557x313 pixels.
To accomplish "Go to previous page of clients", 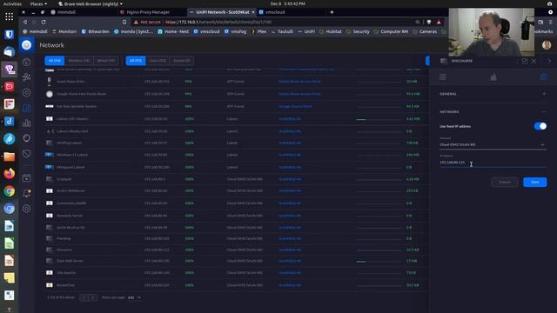I will [x=84, y=297].
